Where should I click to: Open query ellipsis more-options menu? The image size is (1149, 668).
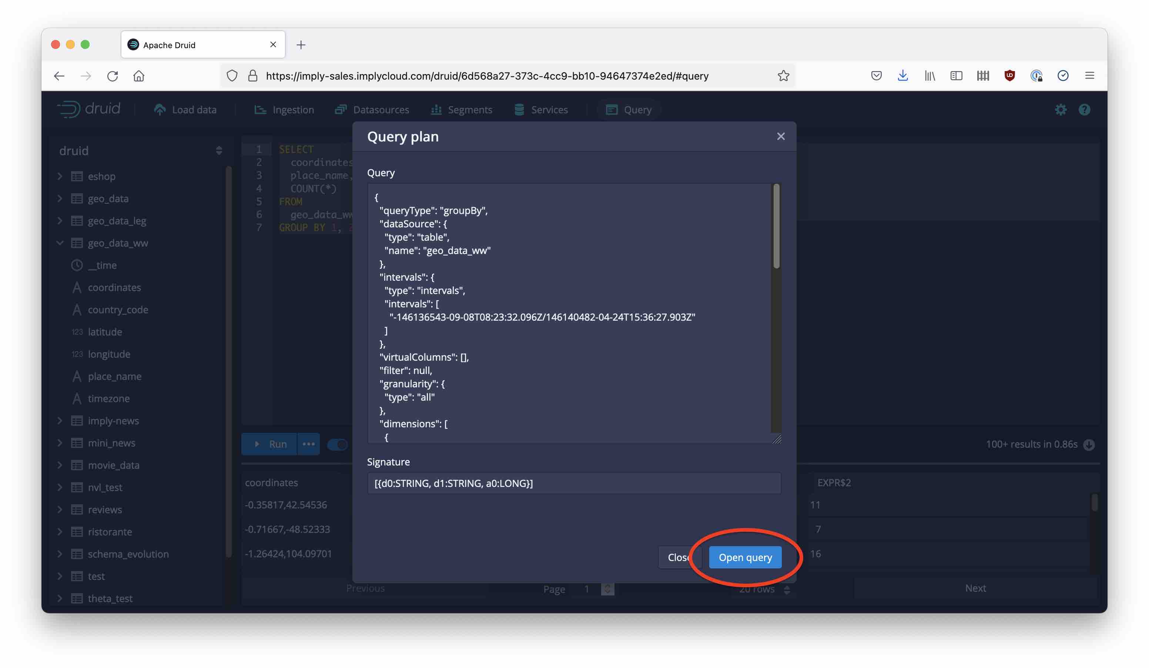[x=309, y=444]
